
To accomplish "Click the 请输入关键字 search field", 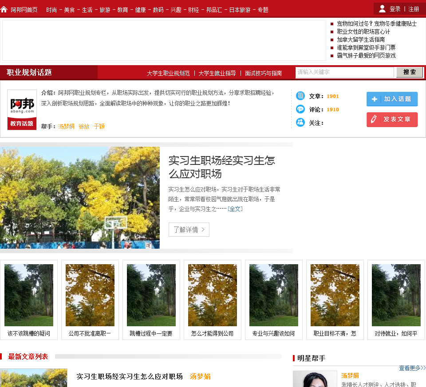I will [345, 72].
